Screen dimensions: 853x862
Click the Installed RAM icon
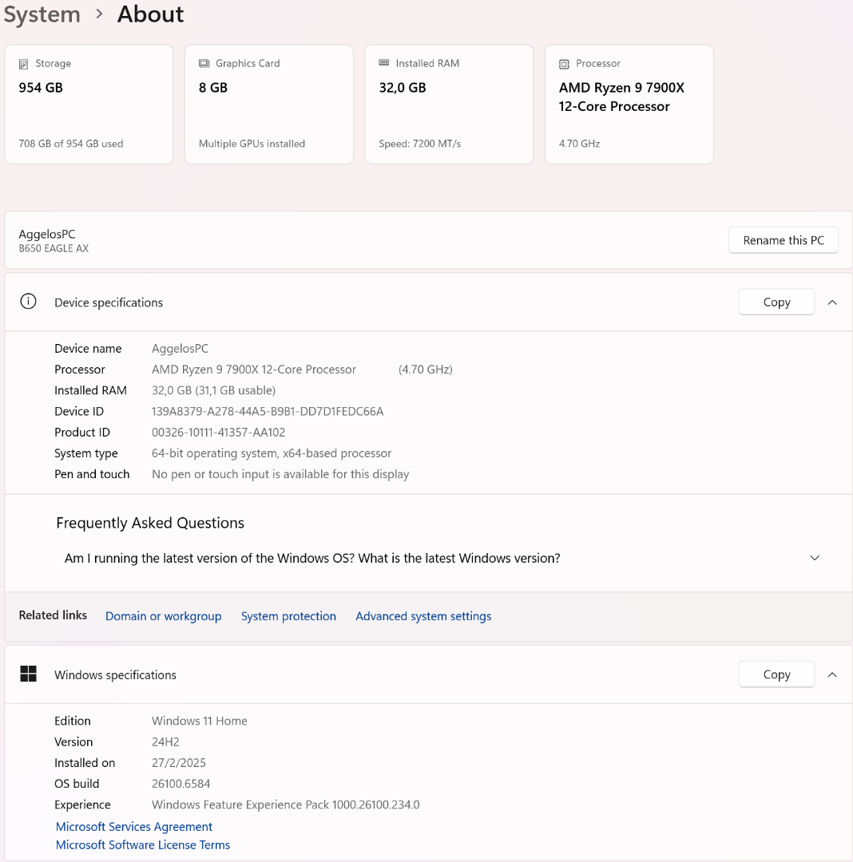tap(384, 64)
